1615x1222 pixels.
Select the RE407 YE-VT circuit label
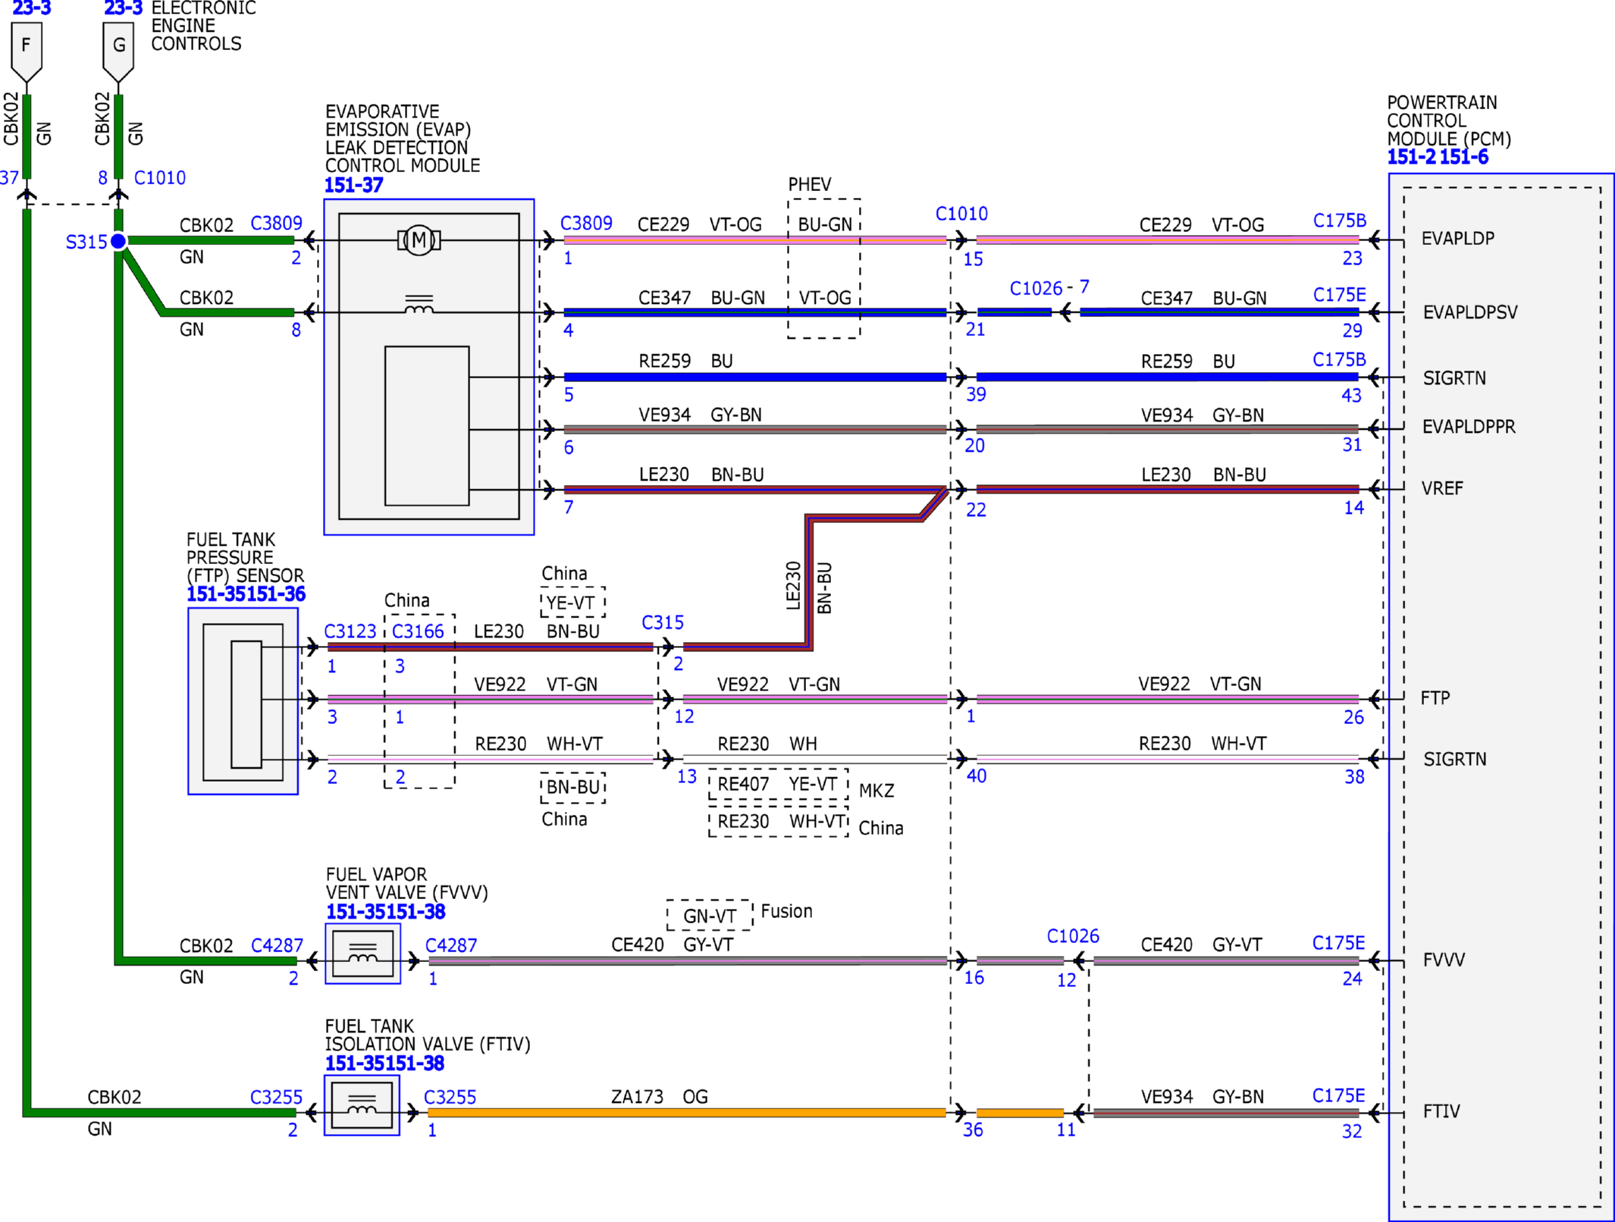(778, 785)
